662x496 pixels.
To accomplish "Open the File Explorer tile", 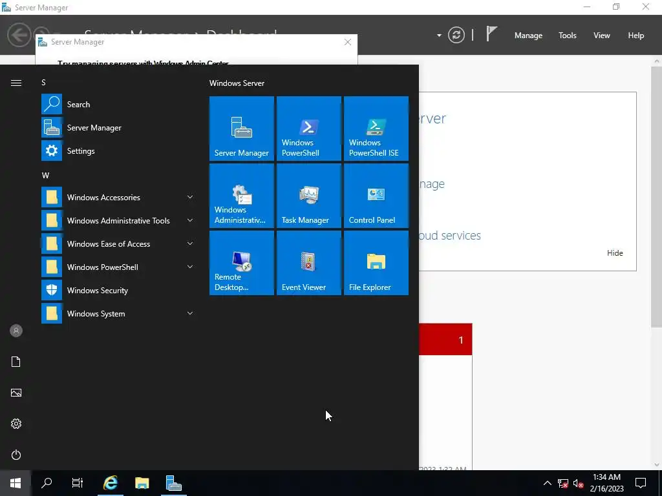I will pos(376,263).
